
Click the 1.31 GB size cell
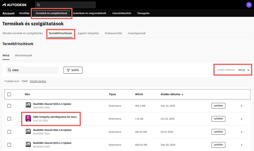click(x=139, y=119)
